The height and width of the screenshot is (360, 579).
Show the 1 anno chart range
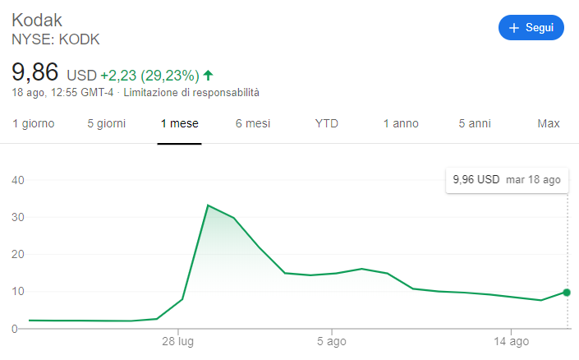coord(401,124)
